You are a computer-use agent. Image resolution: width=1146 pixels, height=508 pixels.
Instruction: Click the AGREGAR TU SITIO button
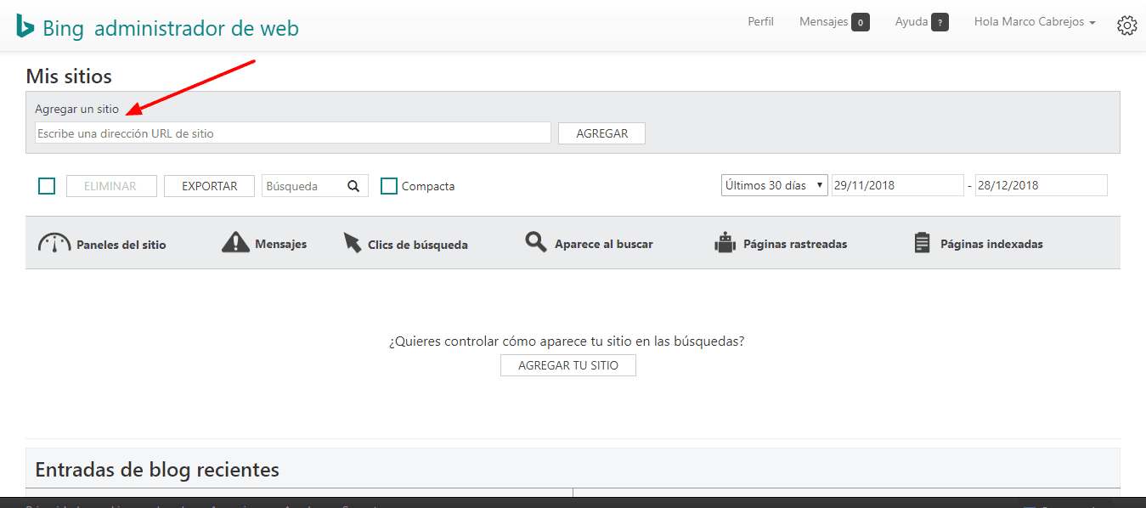click(x=568, y=365)
